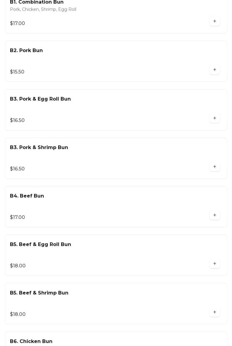232x346 pixels.
Task: Select the B2. Pork Bun title
Action: click(27, 51)
